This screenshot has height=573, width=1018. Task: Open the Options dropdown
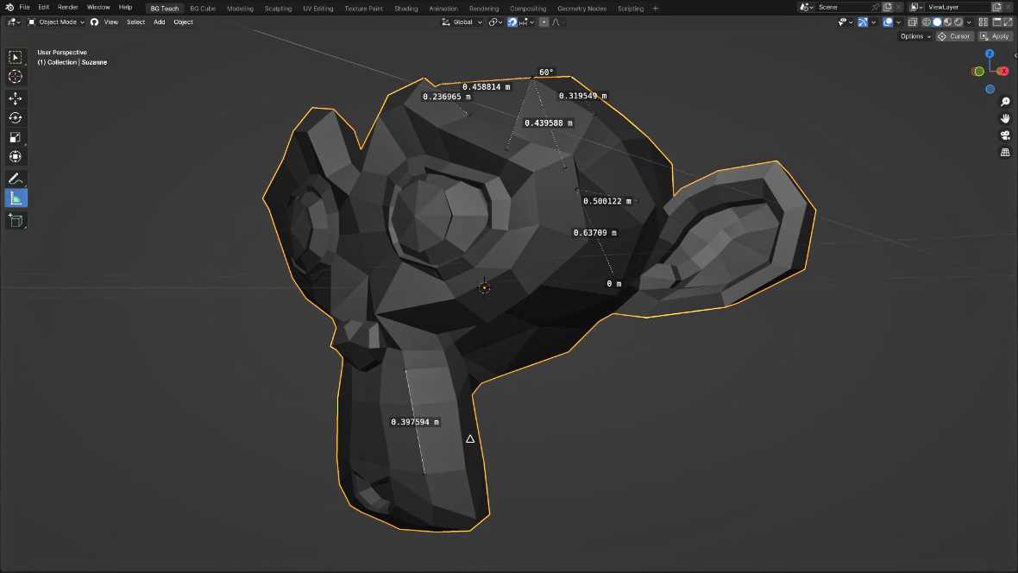(914, 36)
